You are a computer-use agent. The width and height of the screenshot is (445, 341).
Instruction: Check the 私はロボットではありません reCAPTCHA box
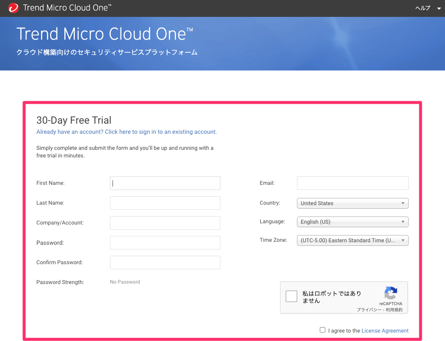coord(291,296)
